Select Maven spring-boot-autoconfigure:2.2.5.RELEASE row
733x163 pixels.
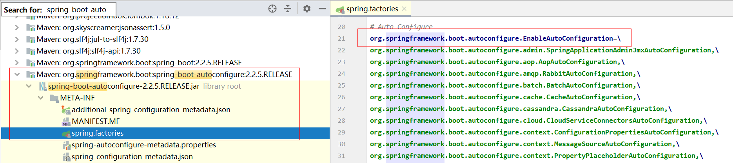point(165,74)
